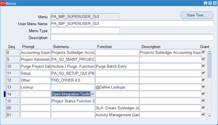The height and width of the screenshot is (125, 218).
Task: Click the scroll down arrow of the grid
Action: (209, 116)
